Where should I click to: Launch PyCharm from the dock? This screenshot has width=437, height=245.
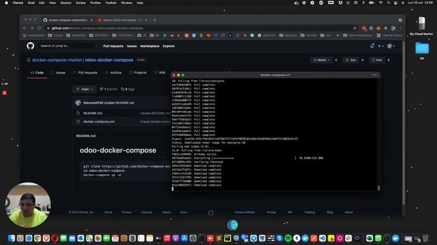(x=227, y=238)
